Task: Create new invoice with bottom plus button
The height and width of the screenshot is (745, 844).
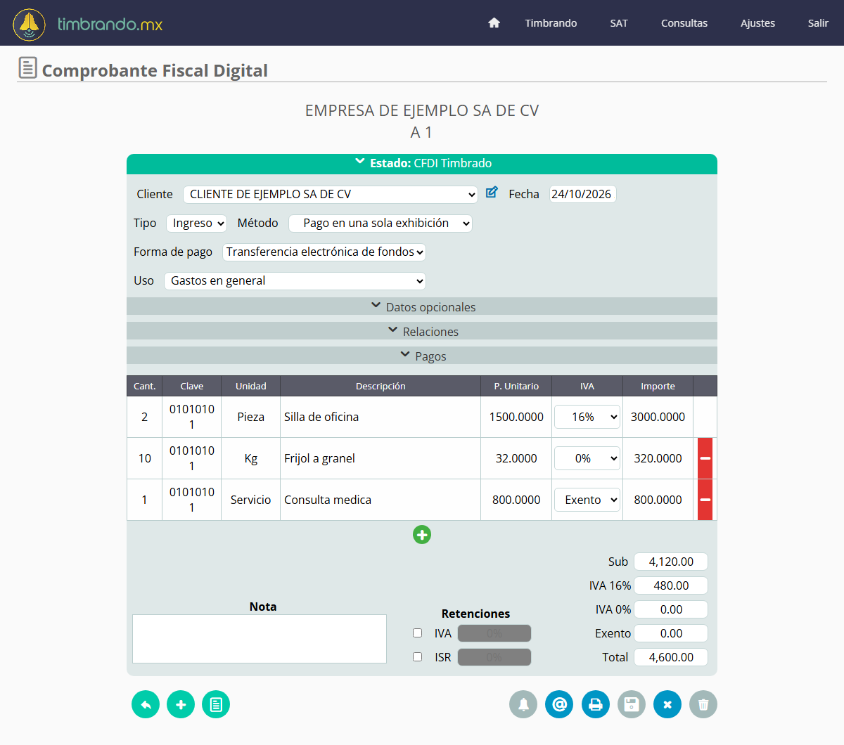Action: (x=181, y=704)
